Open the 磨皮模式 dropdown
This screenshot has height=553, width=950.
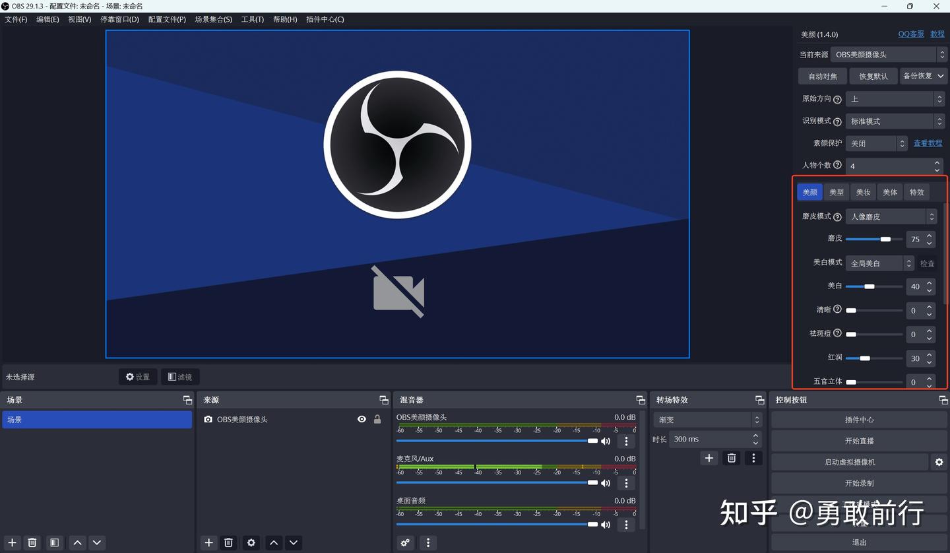click(891, 216)
